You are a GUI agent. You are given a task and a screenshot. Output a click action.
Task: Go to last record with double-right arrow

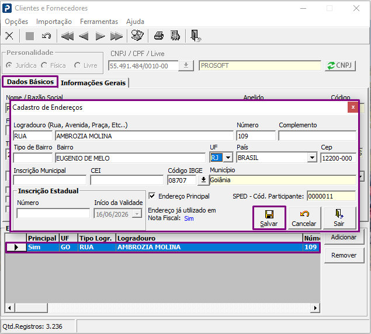(116, 36)
